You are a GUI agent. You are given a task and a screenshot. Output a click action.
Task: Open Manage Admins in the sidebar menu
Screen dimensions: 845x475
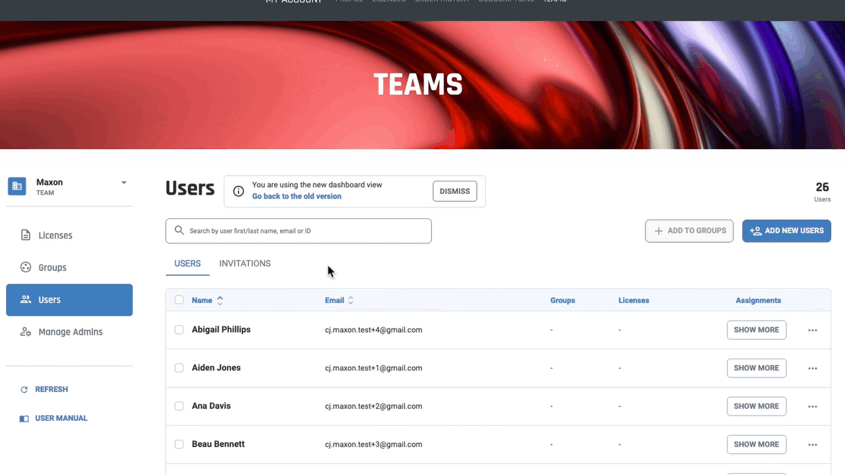[x=69, y=332]
